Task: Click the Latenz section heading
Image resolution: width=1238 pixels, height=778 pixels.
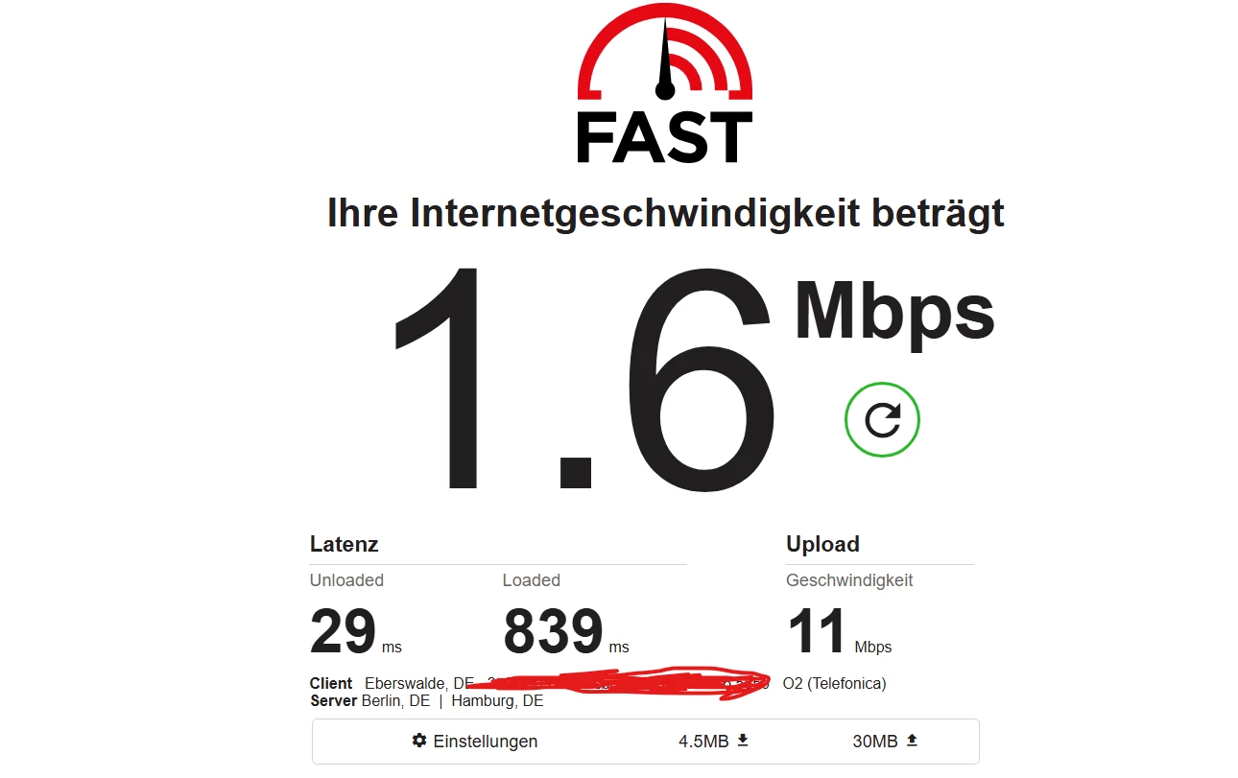Action: [x=344, y=544]
